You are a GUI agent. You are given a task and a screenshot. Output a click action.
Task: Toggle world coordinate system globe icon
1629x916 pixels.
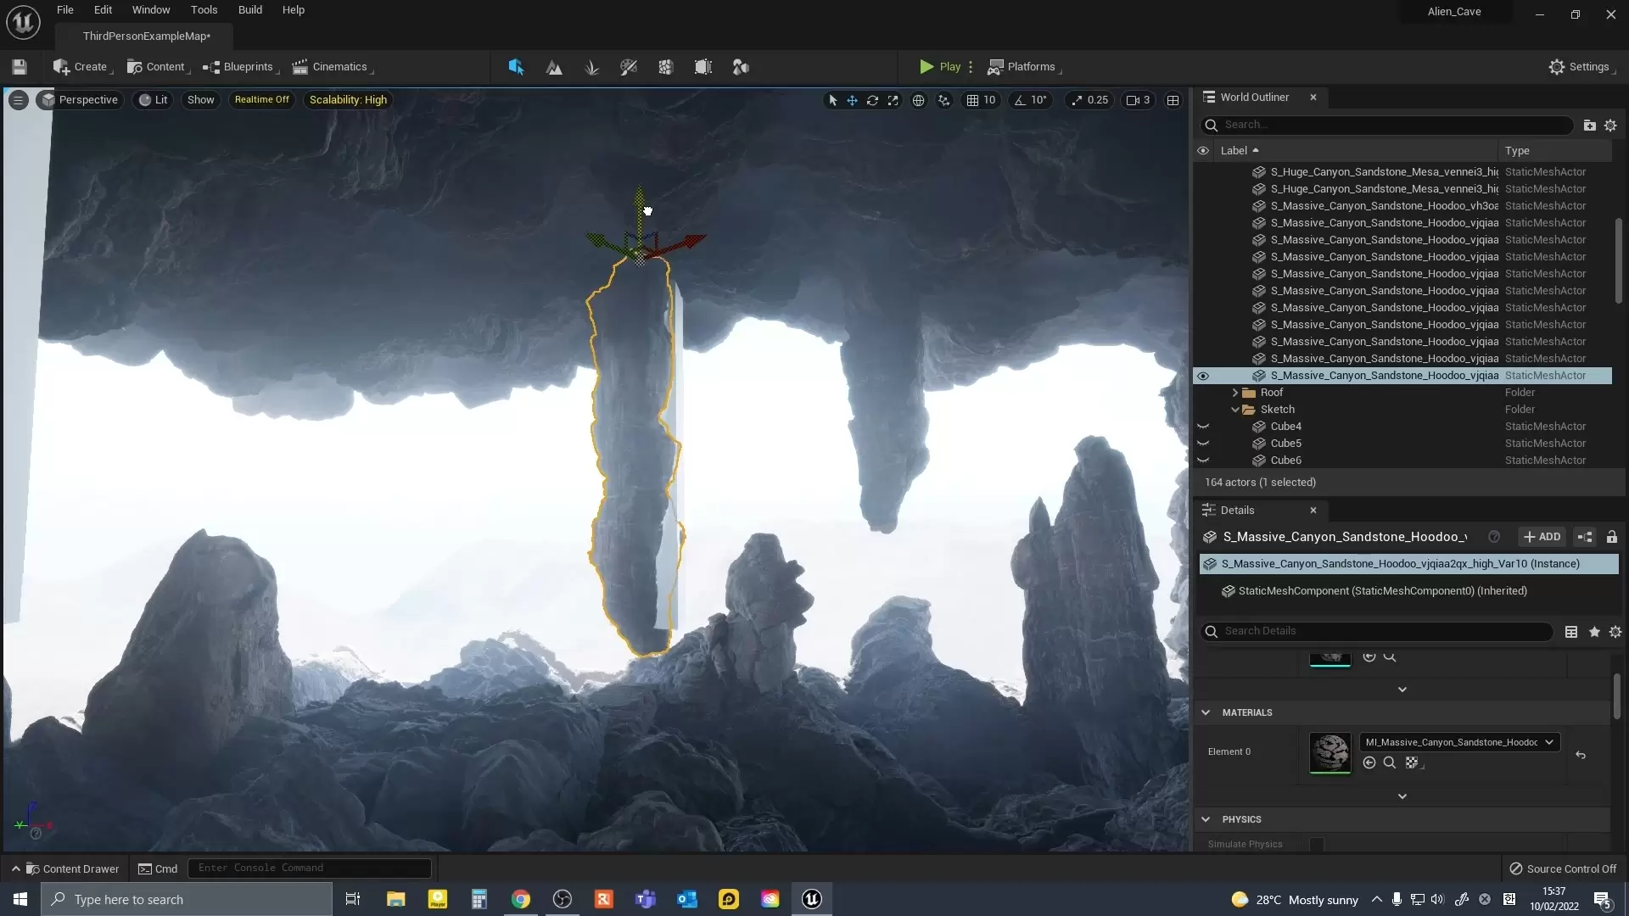pos(918,100)
